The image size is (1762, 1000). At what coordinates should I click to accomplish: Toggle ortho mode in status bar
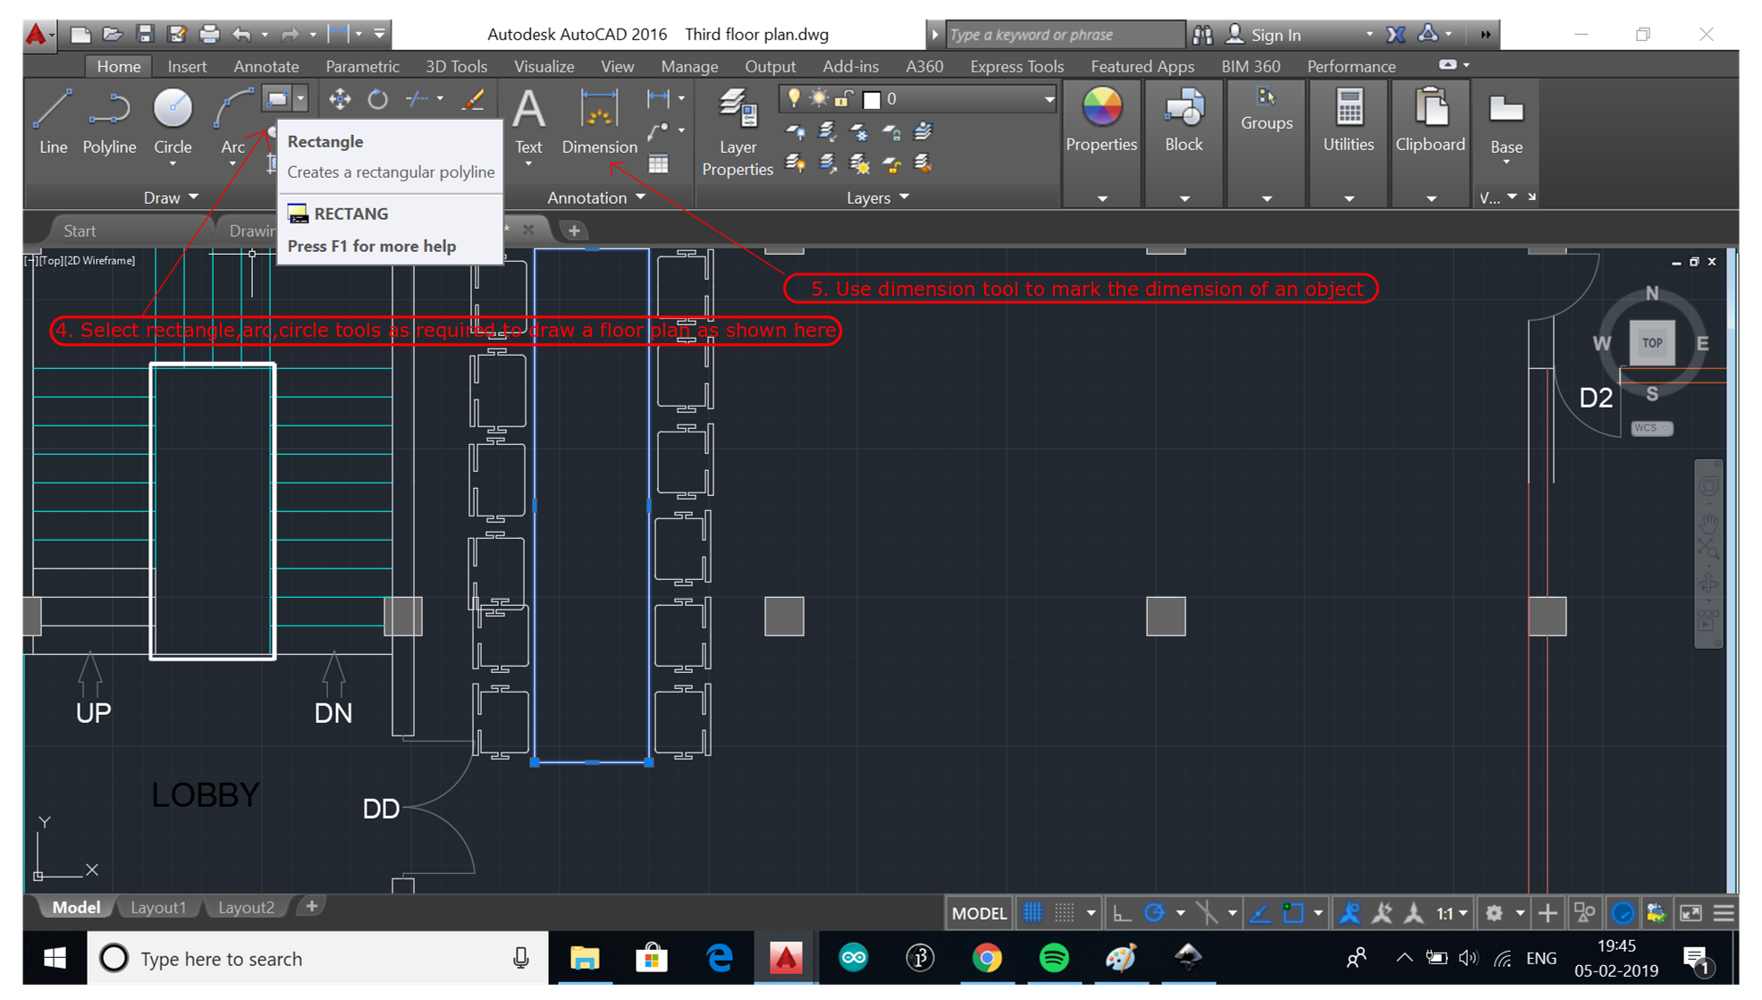(x=1121, y=913)
